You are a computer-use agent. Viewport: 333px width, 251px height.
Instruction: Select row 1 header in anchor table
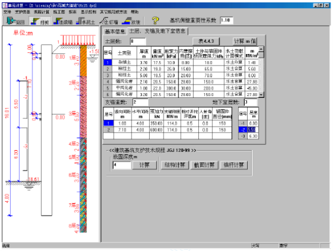(108, 123)
